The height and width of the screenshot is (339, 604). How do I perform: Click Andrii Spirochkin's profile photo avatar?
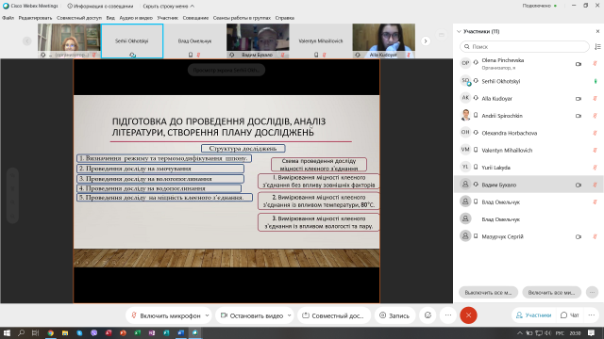pyautogui.click(x=465, y=115)
